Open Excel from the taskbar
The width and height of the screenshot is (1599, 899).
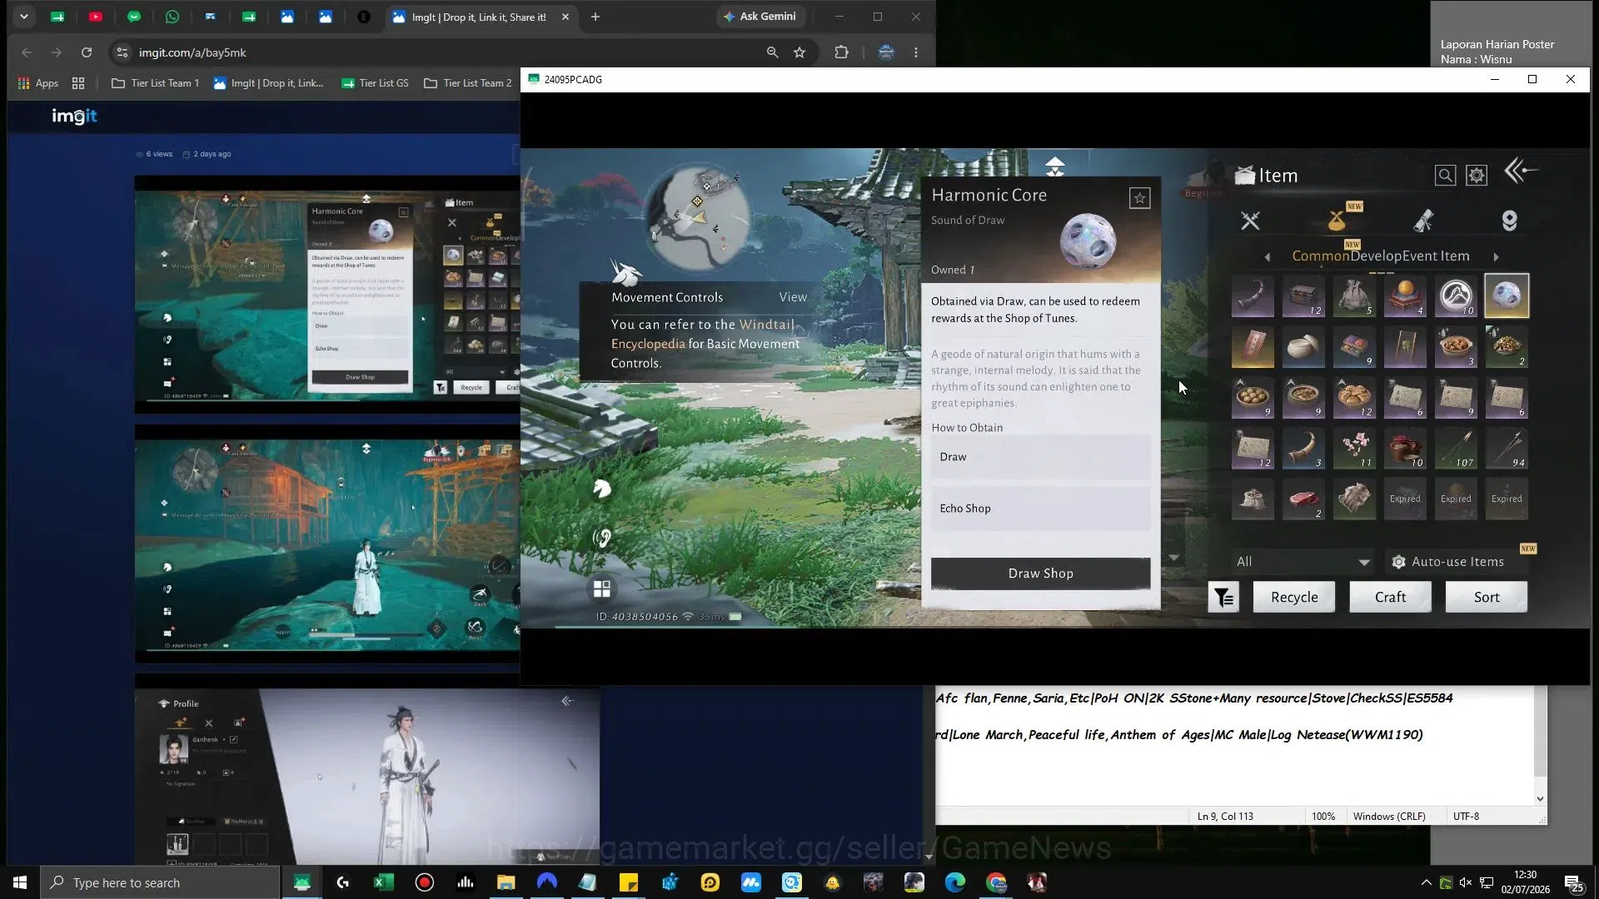[x=383, y=882]
